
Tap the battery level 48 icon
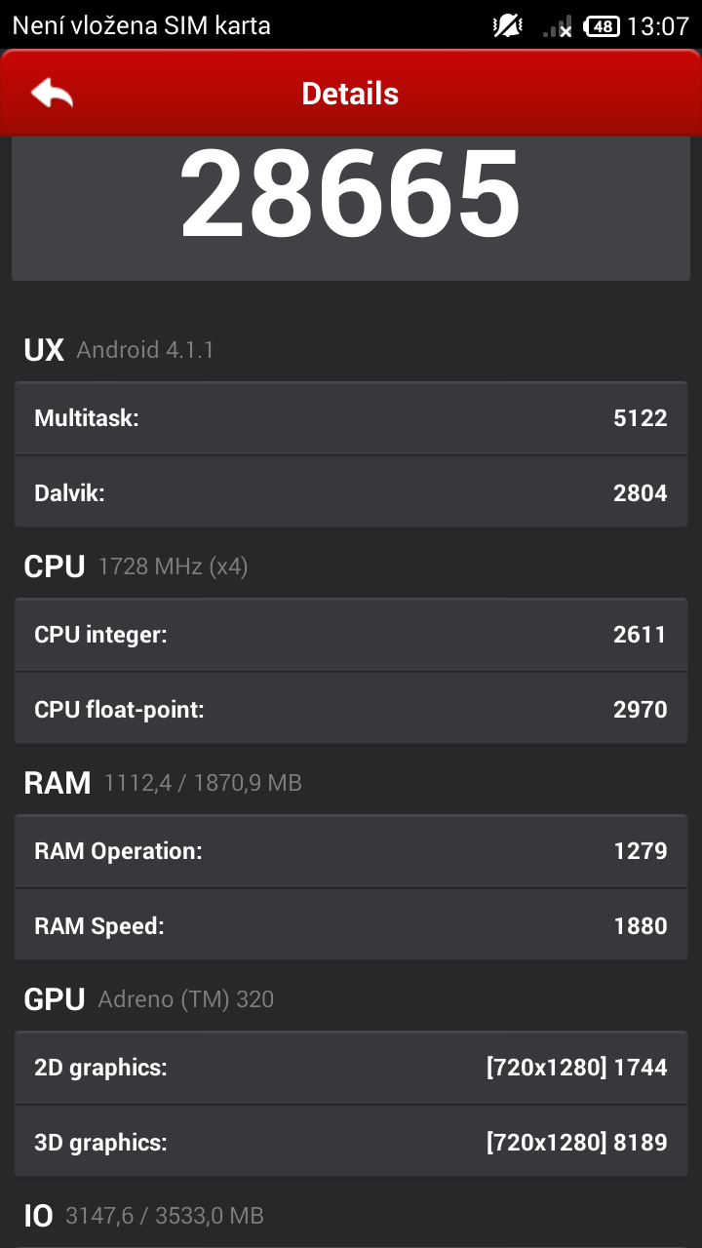click(602, 26)
